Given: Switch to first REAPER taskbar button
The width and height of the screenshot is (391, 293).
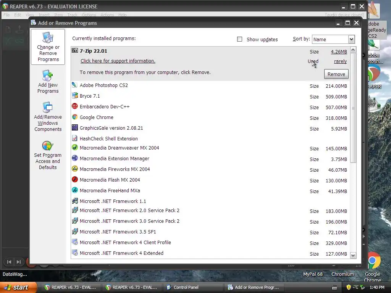Looking at the screenshot, I should (x=71, y=287).
